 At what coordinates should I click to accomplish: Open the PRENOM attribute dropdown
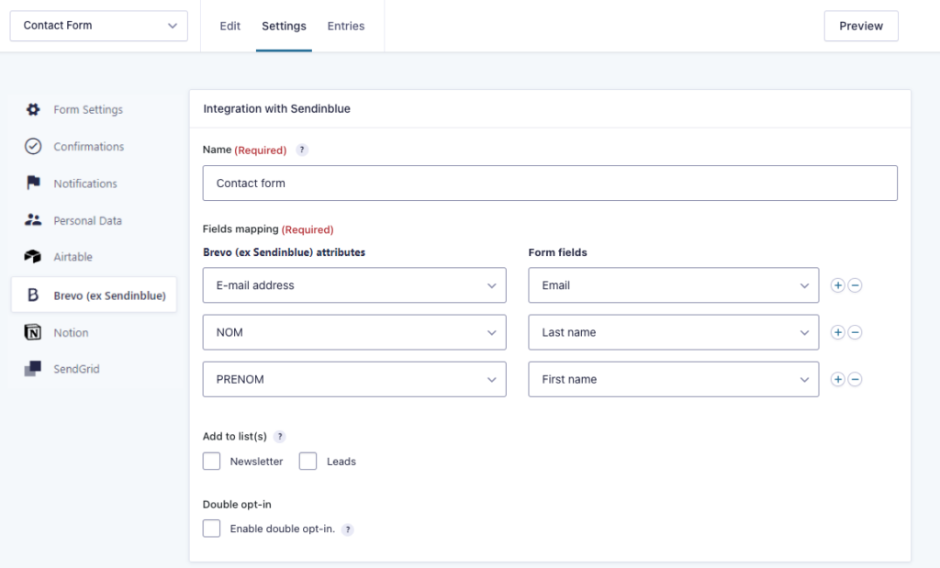(354, 379)
